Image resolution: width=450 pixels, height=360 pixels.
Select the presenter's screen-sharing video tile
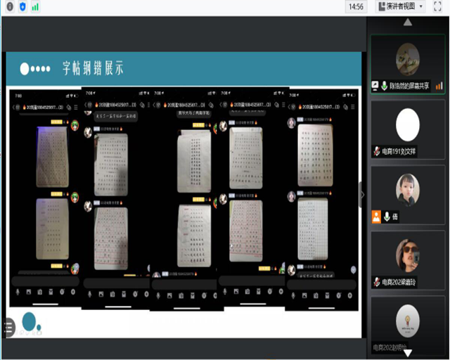407,63
